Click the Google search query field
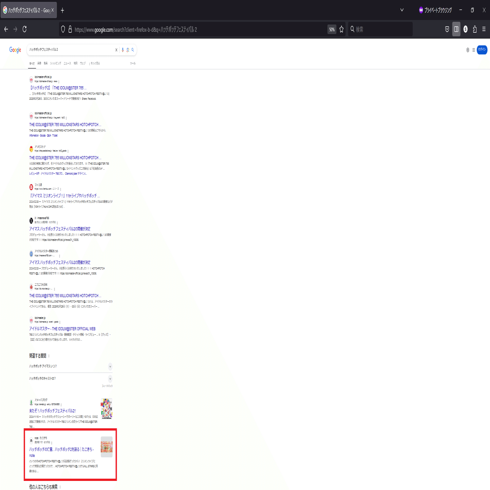The image size is (490, 490). 71,50
